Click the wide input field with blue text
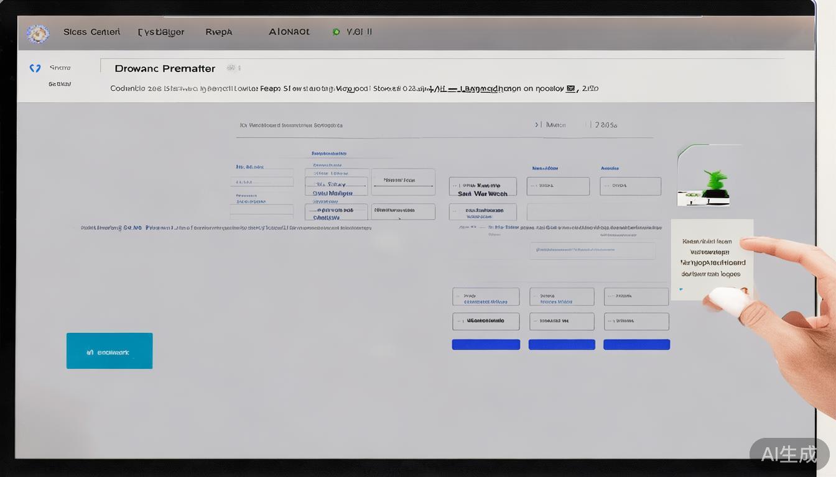This screenshot has height=477, width=836. pyautogui.click(x=592, y=251)
